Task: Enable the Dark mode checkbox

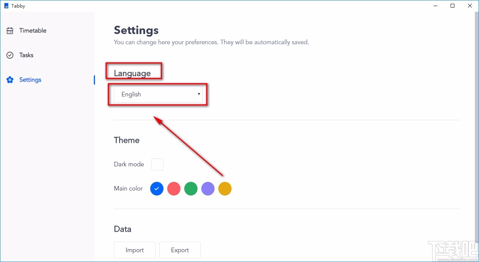Action: (157, 164)
